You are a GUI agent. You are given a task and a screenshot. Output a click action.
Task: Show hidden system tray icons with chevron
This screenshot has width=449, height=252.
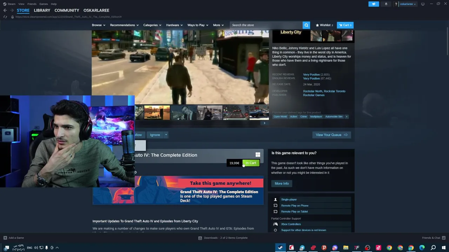coord(57,247)
